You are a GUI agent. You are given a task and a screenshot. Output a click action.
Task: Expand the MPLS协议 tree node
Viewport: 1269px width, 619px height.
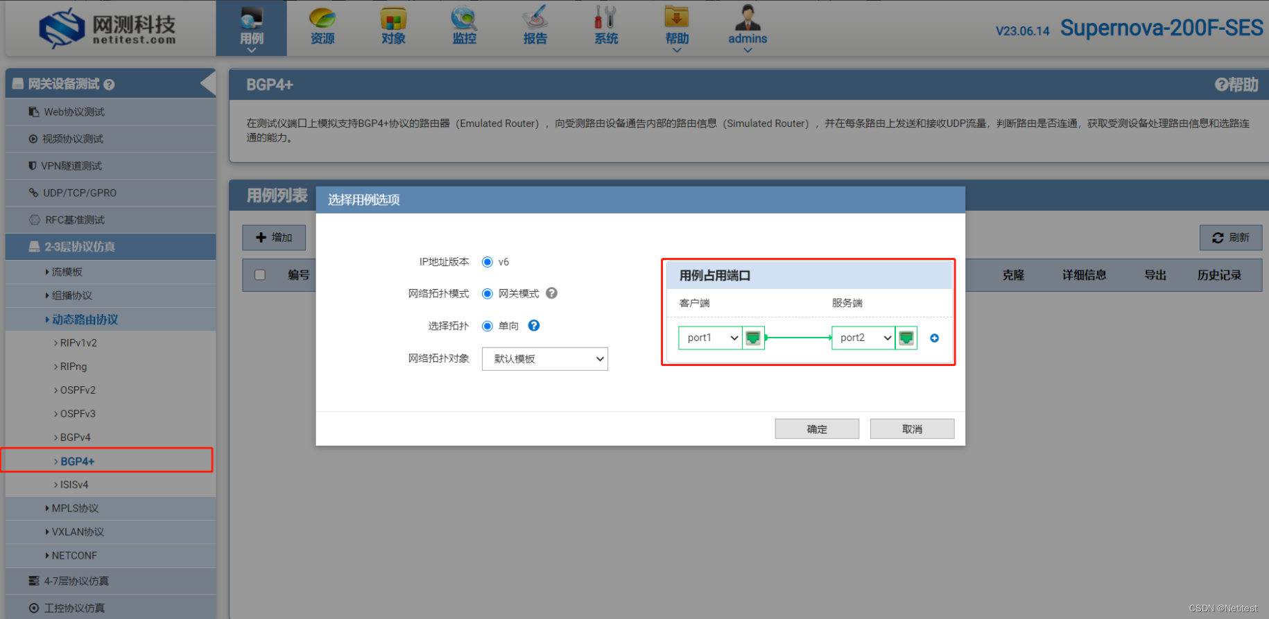(x=110, y=509)
